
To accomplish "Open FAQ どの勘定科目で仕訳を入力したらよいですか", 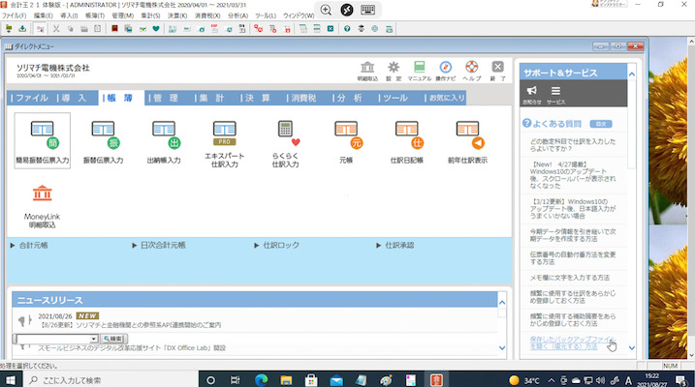I will 573,145.
